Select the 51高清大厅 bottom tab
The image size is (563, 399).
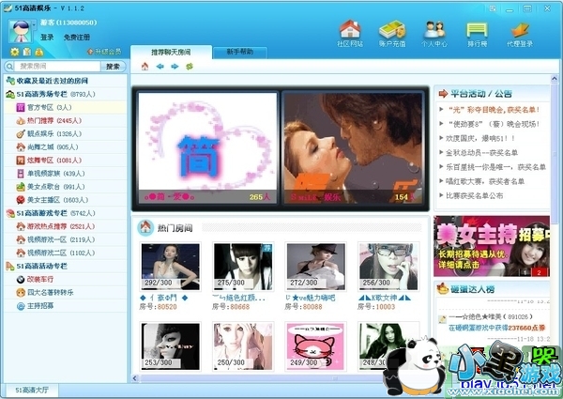point(31,390)
